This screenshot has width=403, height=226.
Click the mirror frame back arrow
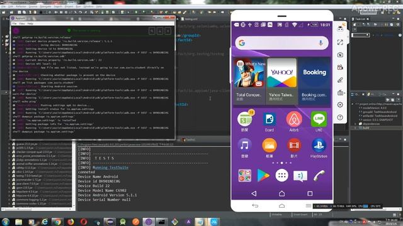point(255,206)
